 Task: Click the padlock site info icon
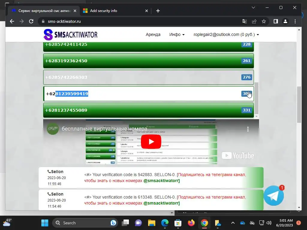click(x=43, y=21)
